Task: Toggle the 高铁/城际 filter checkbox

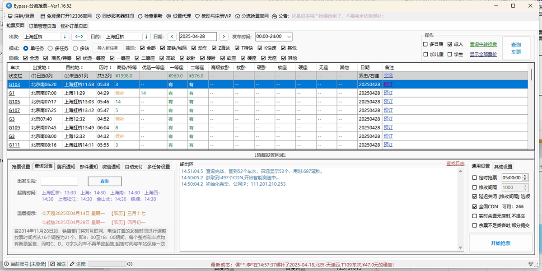Action: click(162, 48)
